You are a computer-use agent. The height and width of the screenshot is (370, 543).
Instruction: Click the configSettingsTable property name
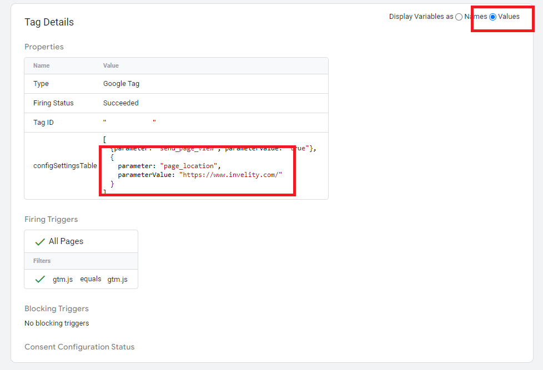(65, 166)
